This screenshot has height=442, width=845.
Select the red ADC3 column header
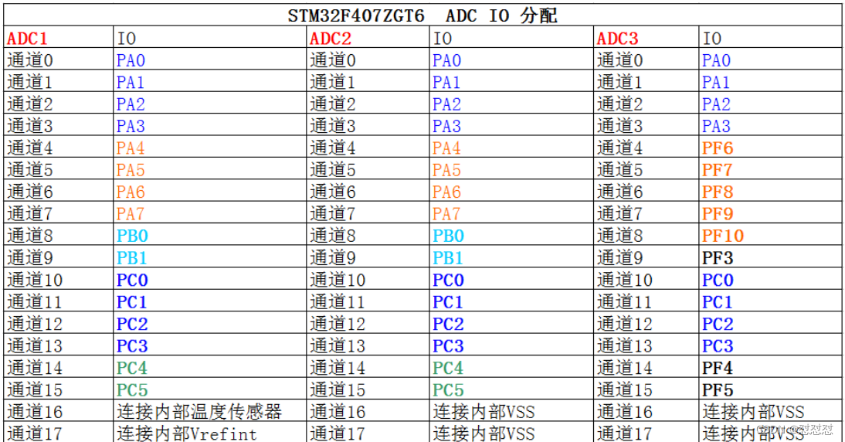[618, 39]
